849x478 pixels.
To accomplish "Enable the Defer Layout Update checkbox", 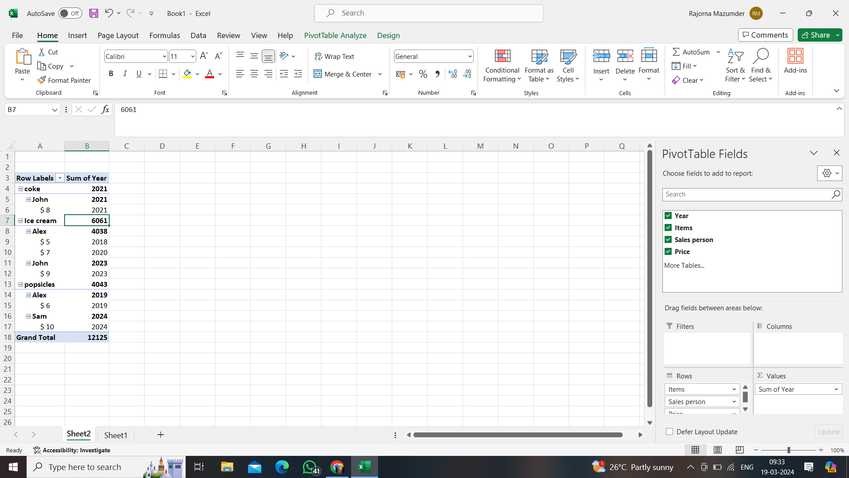I will tap(669, 432).
